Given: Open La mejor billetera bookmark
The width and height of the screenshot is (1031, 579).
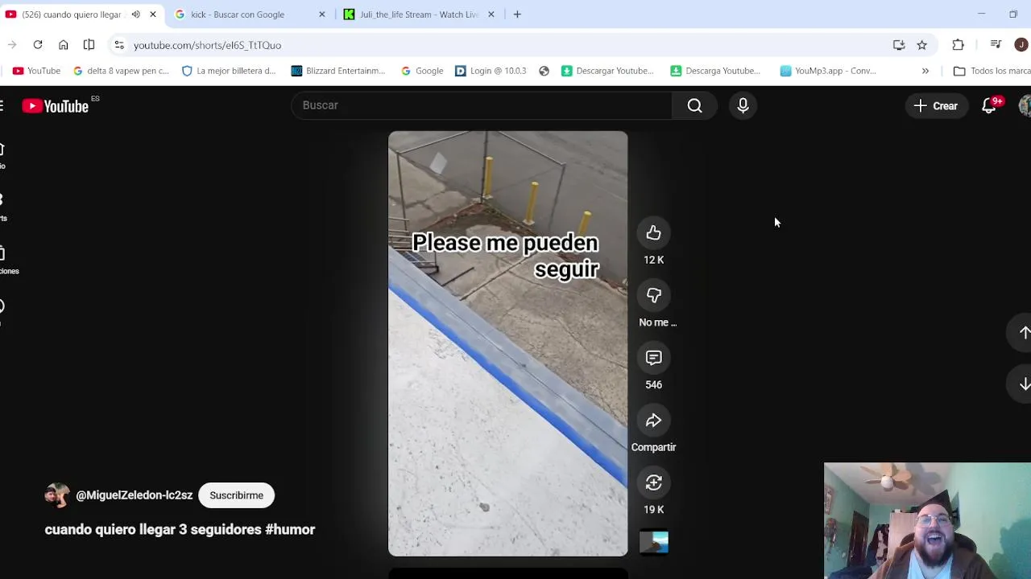Looking at the screenshot, I should coord(229,71).
